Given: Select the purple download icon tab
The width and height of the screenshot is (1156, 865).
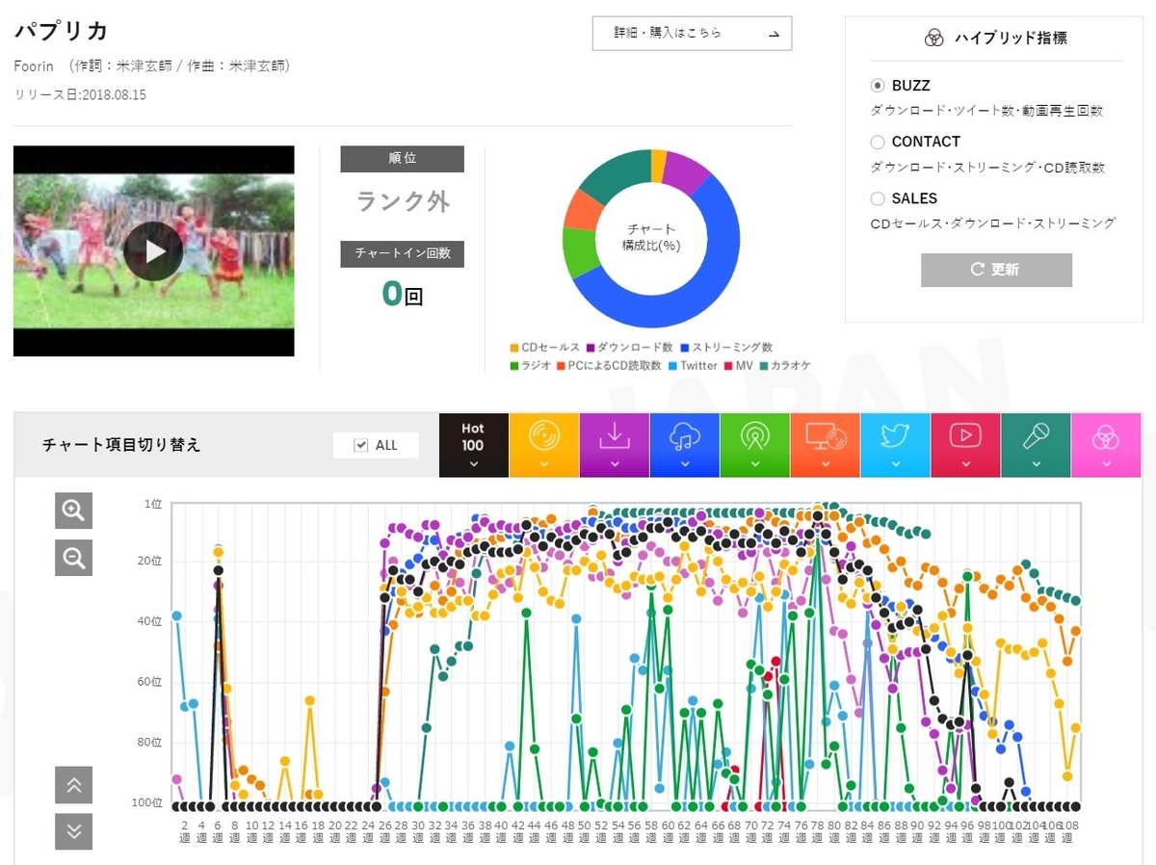Looking at the screenshot, I should point(614,445).
